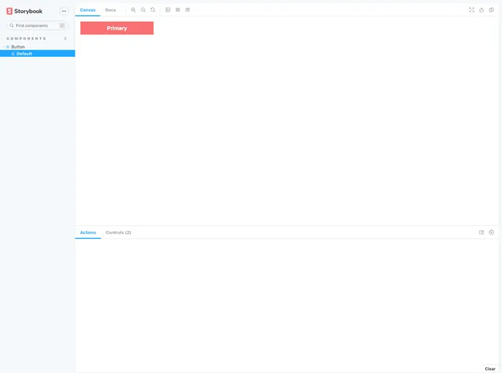This screenshot has height=373, width=502.
Task: Reset the canvas zoom level
Action: tap(152, 9)
